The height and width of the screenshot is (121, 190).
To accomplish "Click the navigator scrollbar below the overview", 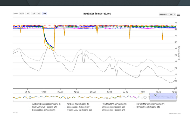I will pos(90,101).
